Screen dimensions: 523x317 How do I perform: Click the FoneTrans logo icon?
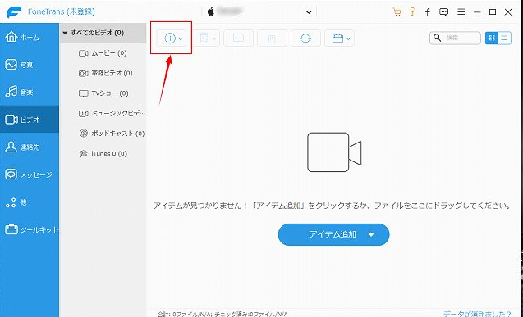tap(14, 11)
